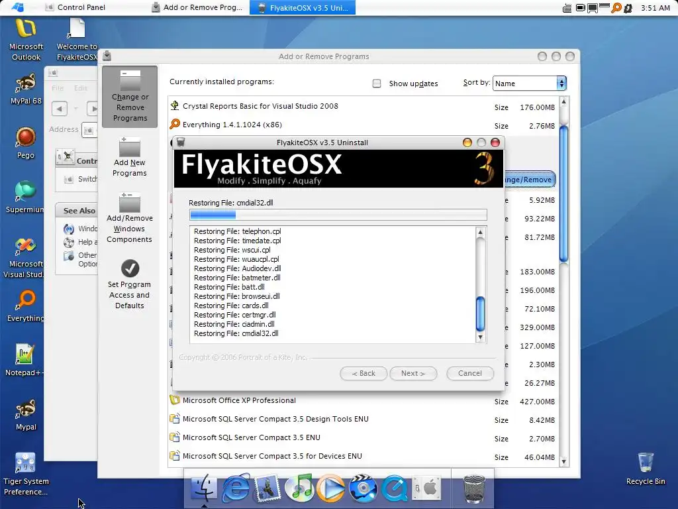The width and height of the screenshot is (678, 509).
Task: Click the Next > button
Action: 413,373
